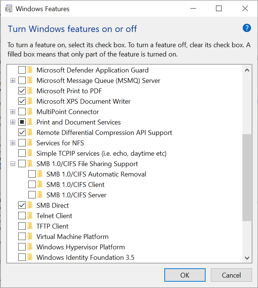Click folder icon beside SMB 1.0/CIFS Client
This screenshot has width=258, height=288.
[40, 184]
